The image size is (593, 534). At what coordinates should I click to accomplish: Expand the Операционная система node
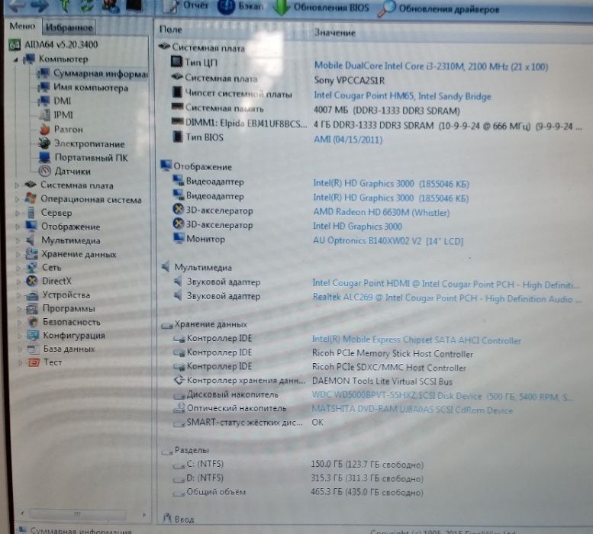coord(17,199)
